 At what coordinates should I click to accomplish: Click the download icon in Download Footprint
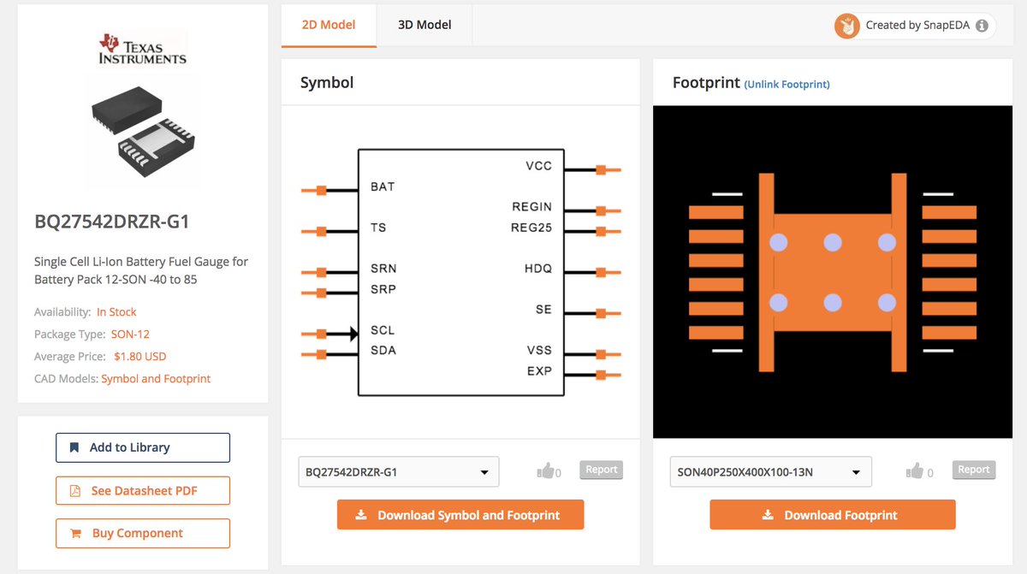click(x=768, y=515)
